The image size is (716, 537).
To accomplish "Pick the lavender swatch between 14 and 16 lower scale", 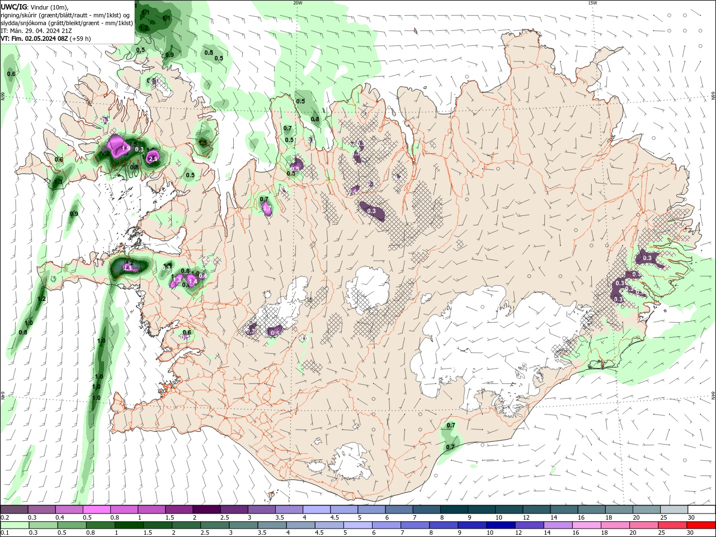I will pos(558,525).
